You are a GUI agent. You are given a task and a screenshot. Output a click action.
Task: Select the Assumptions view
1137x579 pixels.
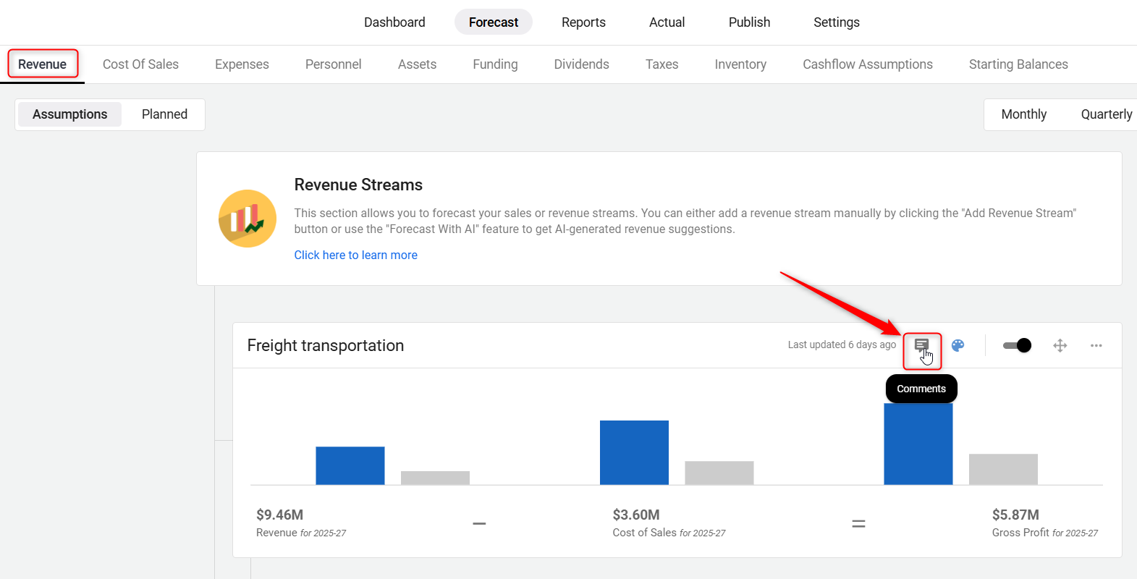click(69, 114)
